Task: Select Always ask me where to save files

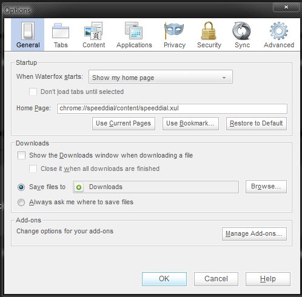Action: coord(21,202)
